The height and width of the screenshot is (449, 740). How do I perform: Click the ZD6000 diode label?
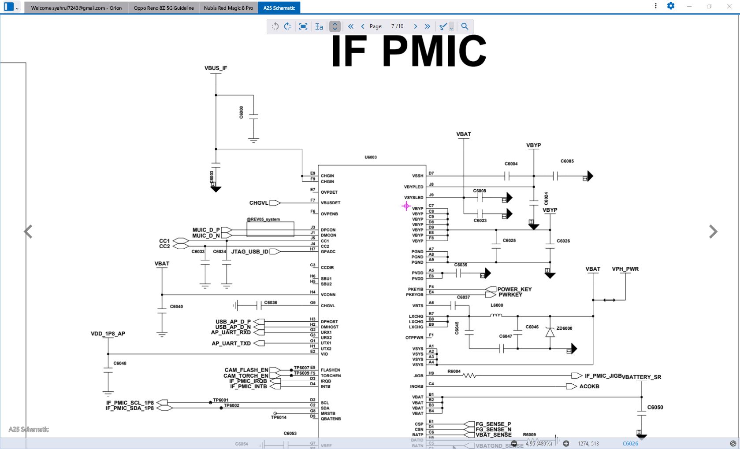[564, 328]
